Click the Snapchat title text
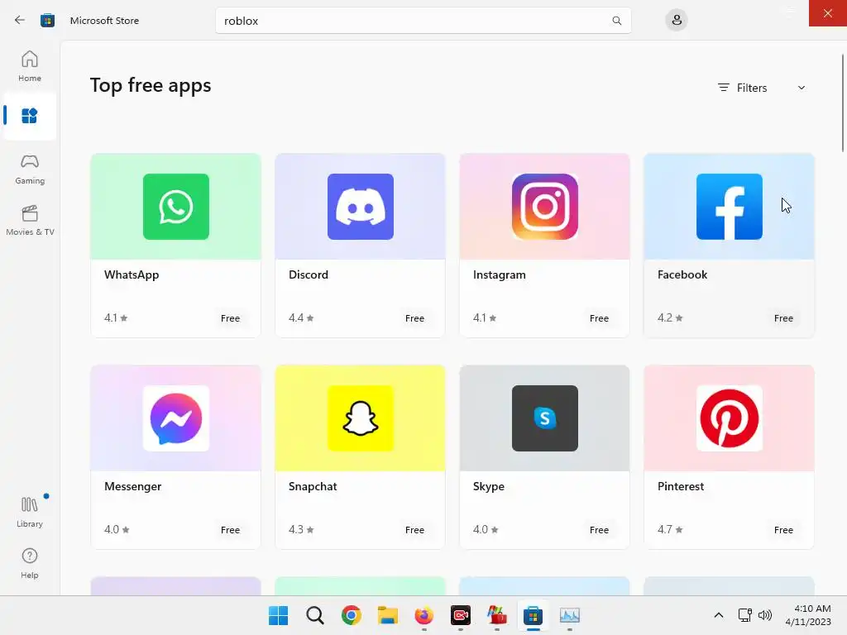The width and height of the screenshot is (847, 635). tap(313, 486)
